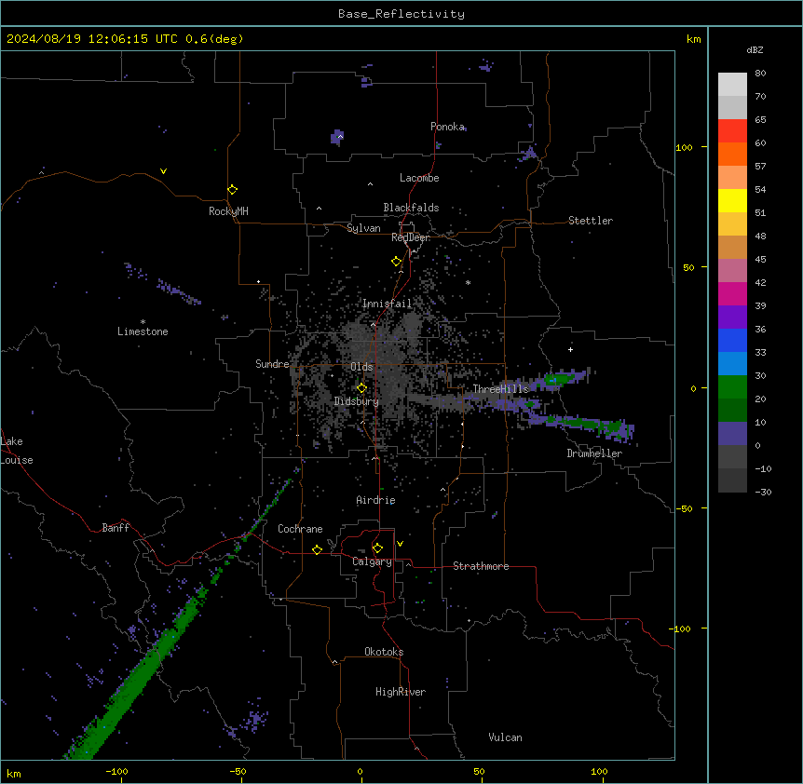Click the Strathmore town label

click(x=481, y=566)
